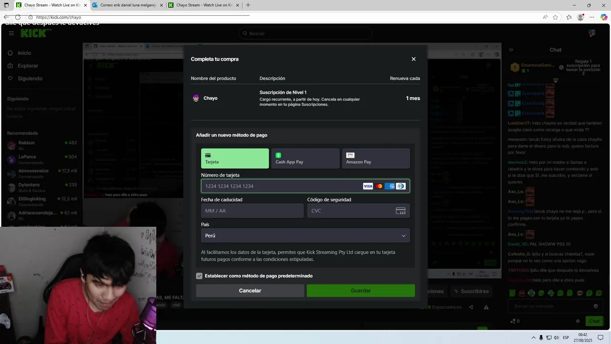The height and width of the screenshot is (344, 611).
Task: Click the Cancelar button
Action: pos(250,290)
